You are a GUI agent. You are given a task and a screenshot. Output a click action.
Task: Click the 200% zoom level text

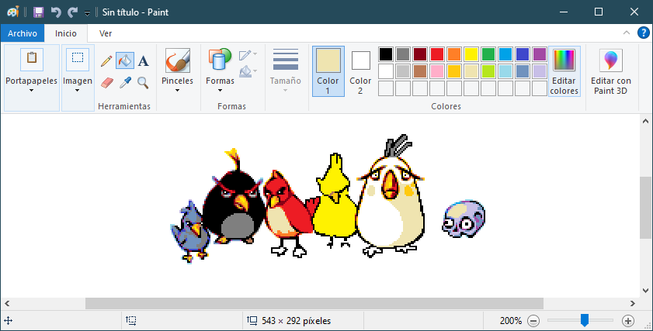(511, 321)
